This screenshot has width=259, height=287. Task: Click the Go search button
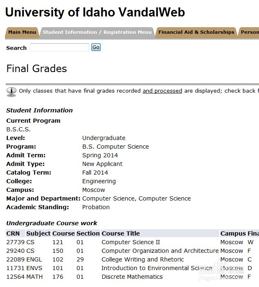96,47
